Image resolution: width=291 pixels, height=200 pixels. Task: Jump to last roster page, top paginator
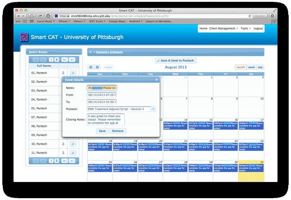[x=72, y=59]
